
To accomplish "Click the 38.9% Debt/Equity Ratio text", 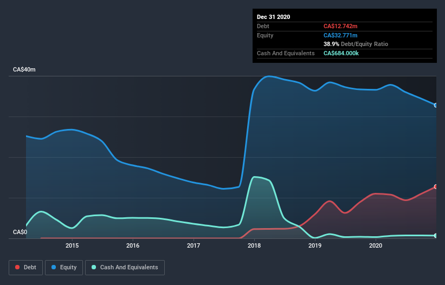I will 356,44.
